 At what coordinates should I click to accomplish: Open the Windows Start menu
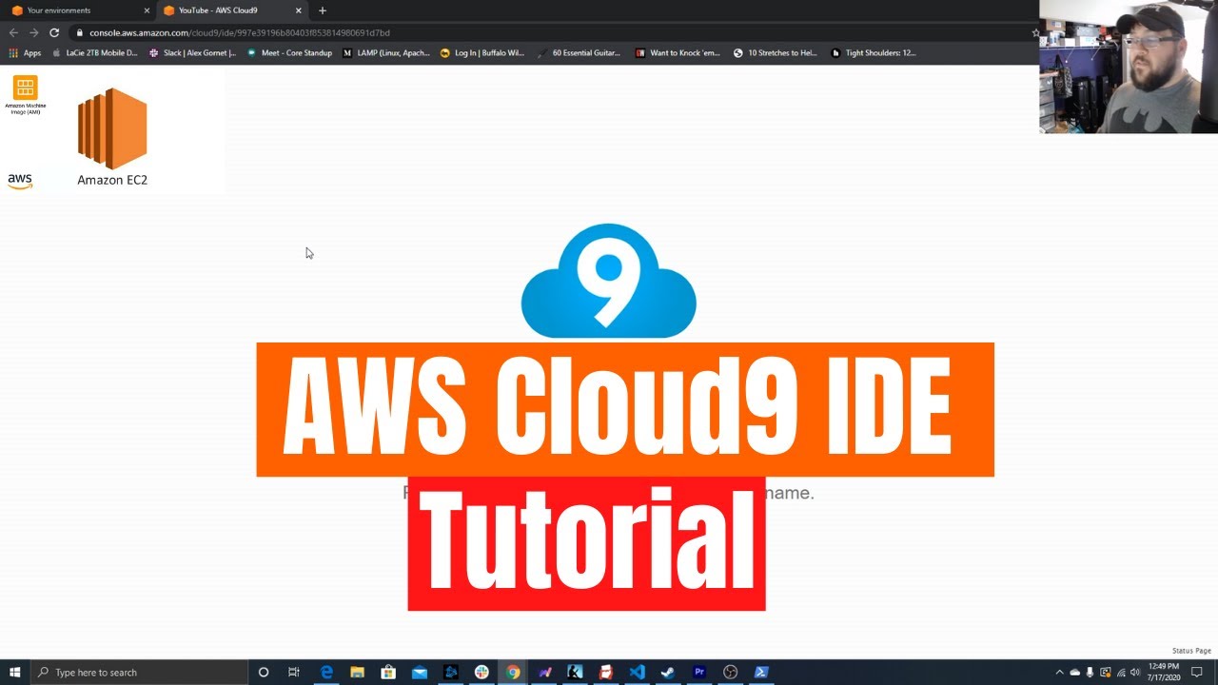click(15, 672)
